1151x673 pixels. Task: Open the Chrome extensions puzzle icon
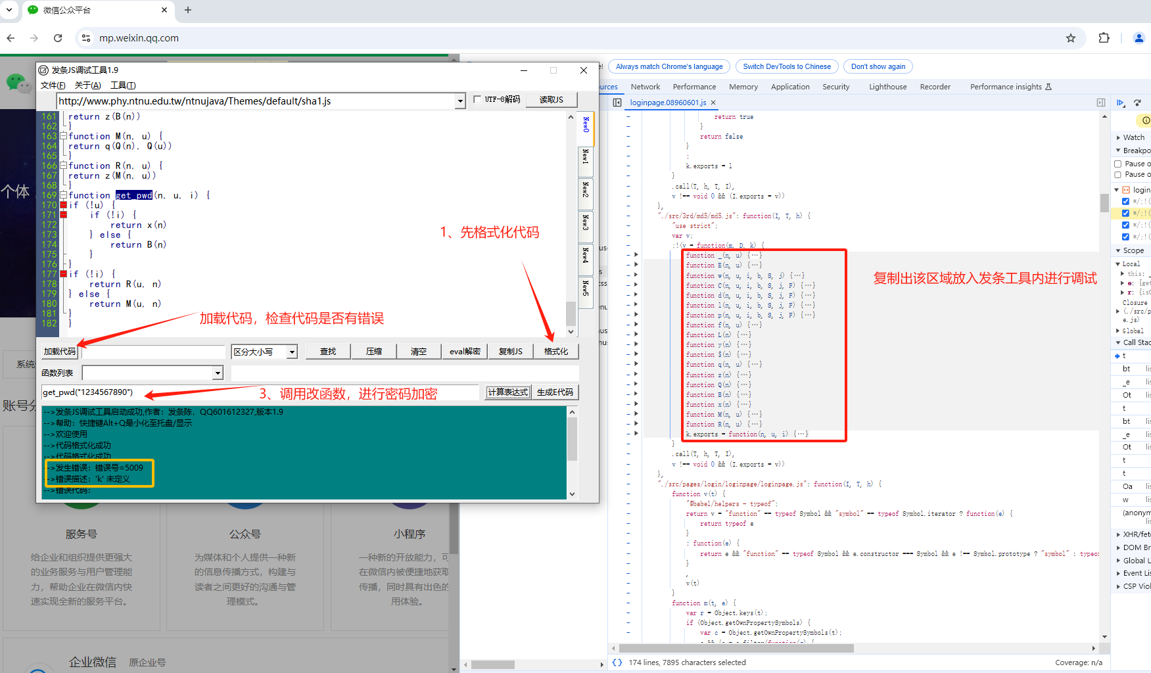pos(1104,38)
